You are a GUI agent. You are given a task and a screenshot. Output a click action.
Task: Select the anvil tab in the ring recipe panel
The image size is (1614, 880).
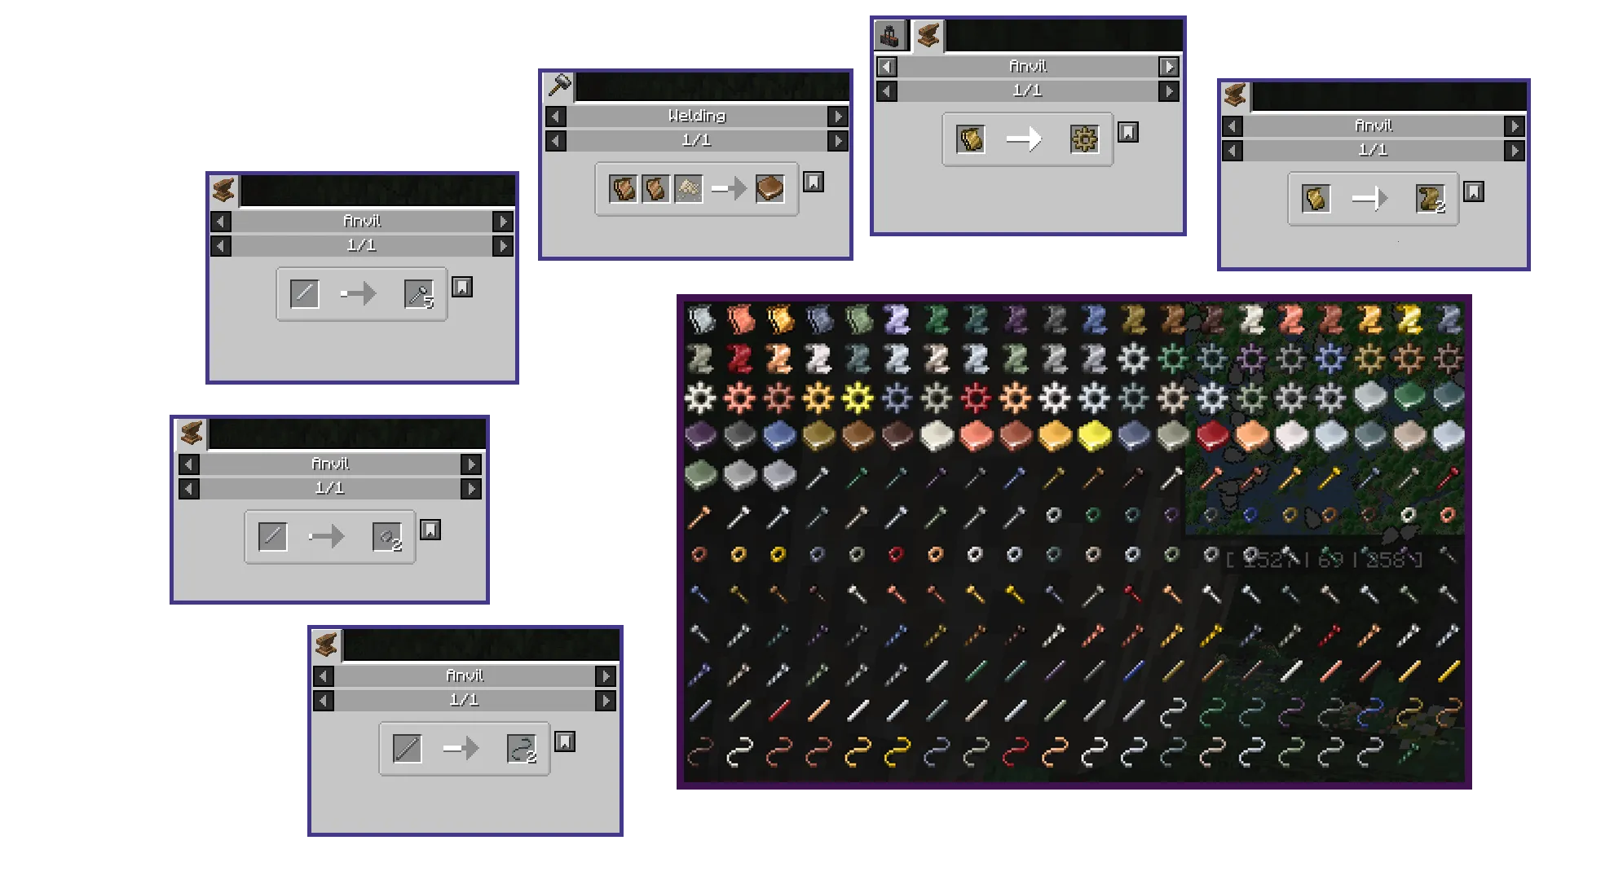[192, 433]
